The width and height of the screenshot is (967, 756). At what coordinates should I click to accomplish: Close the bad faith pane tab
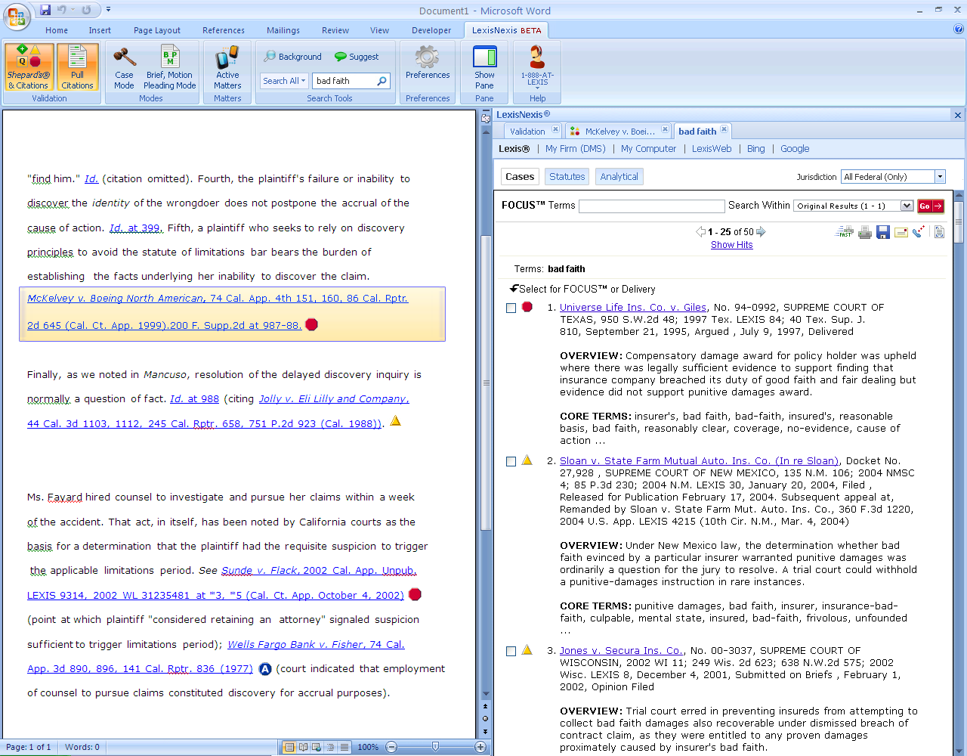coord(724,129)
